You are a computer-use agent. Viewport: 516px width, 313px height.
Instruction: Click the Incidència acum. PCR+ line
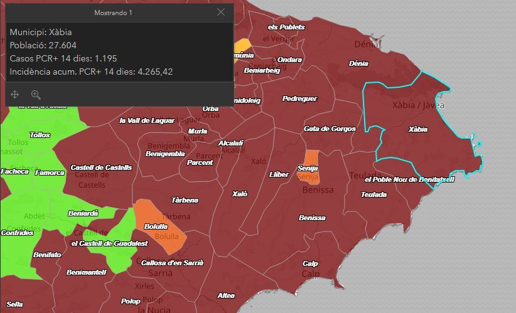[x=91, y=72]
